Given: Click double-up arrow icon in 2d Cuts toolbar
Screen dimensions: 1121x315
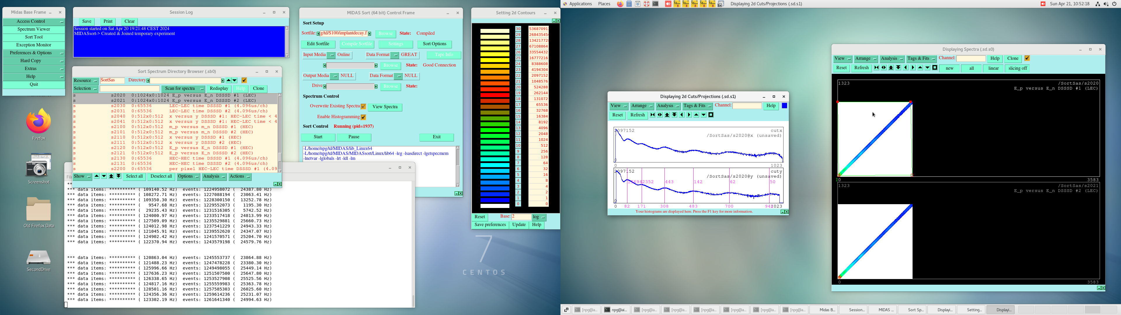Looking at the screenshot, I should click(x=667, y=115).
